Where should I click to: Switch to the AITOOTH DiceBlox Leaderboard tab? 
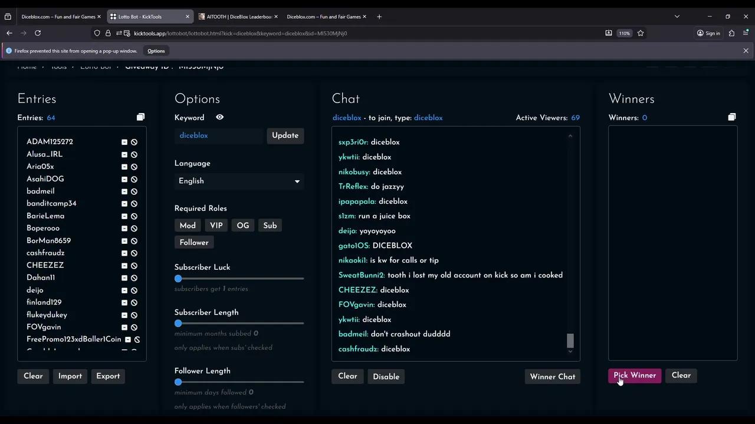click(239, 16)
